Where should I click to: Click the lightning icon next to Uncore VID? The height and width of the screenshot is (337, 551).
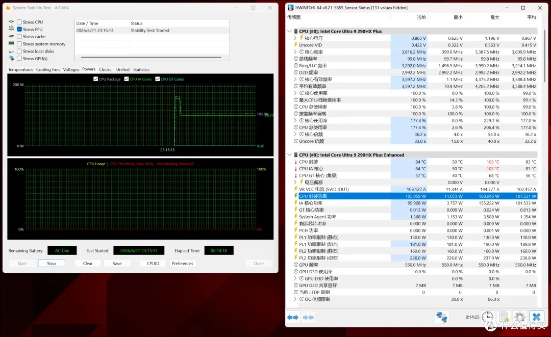tap(295, 45)
